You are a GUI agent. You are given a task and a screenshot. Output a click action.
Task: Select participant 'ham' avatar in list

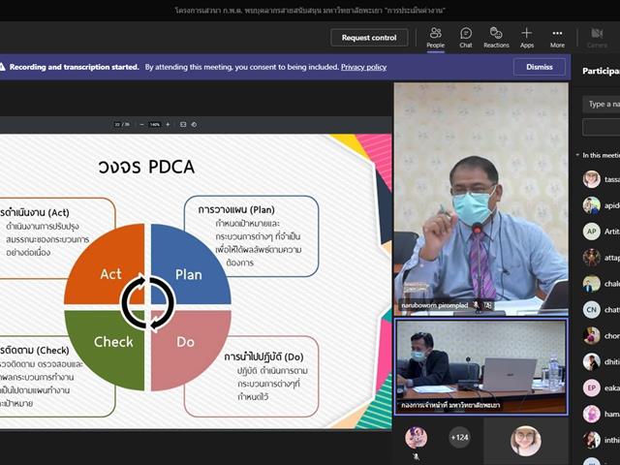pos(591,414)
